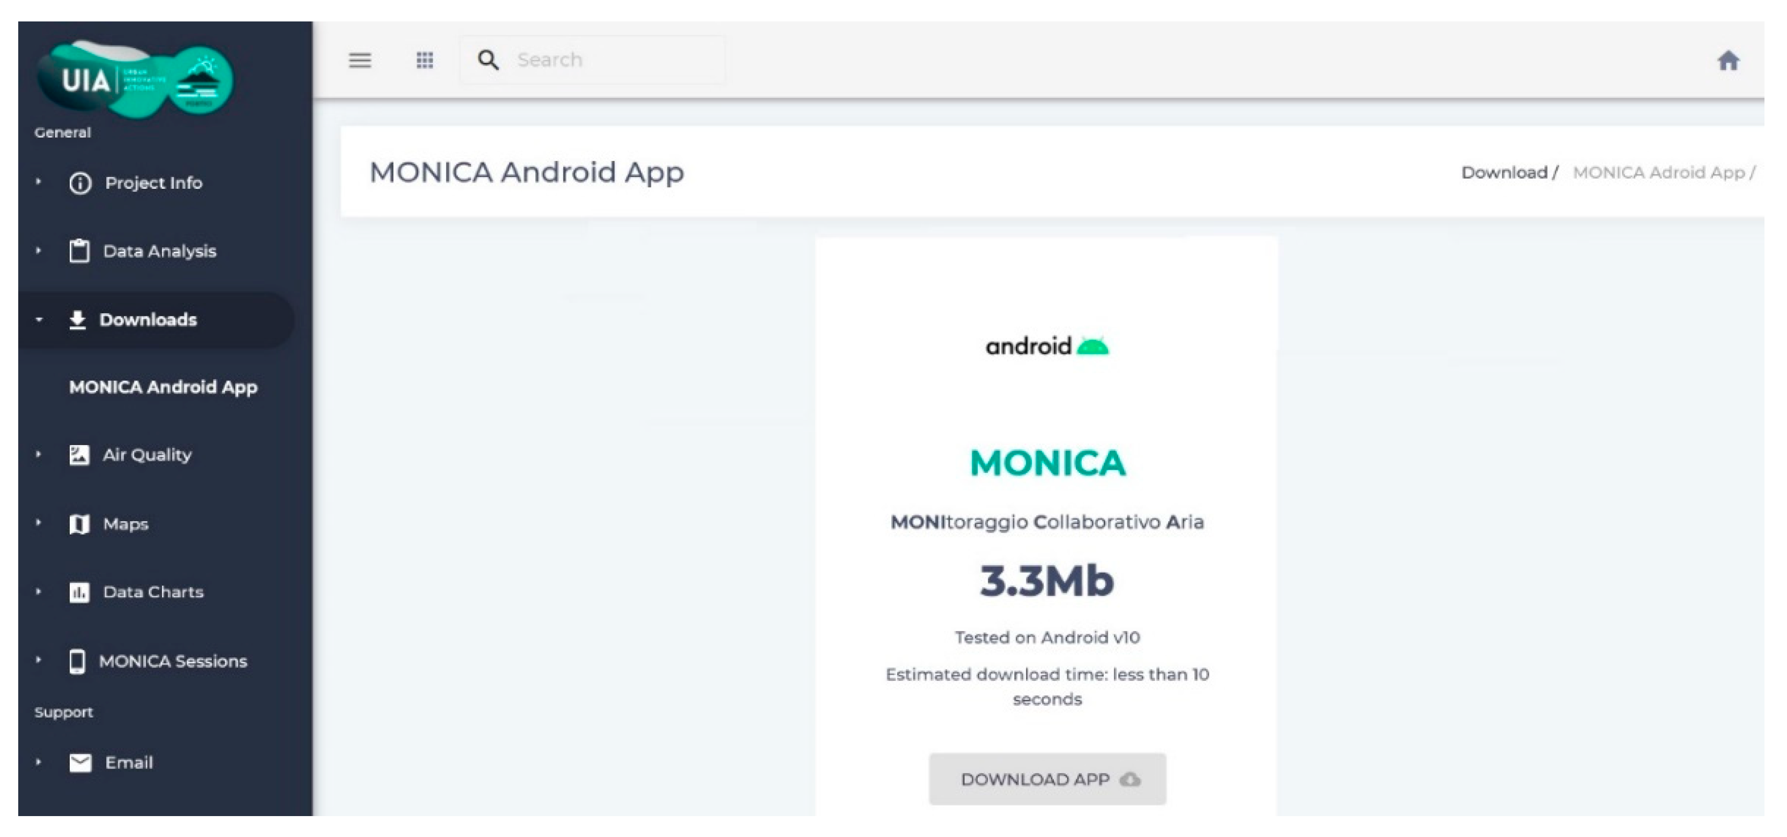Select MONICA Android App submenu item
1787x837 pixels.
[163, 387]
